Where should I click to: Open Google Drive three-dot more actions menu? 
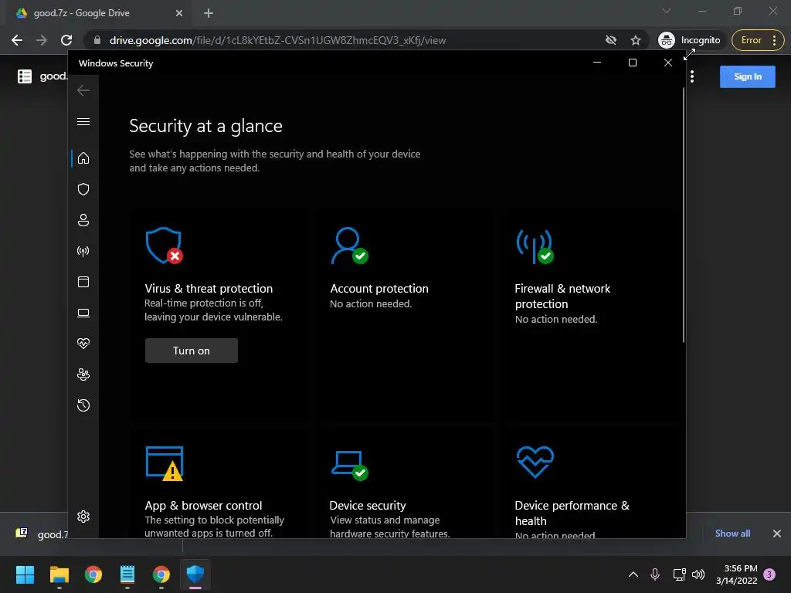click(x=692, y=76)
